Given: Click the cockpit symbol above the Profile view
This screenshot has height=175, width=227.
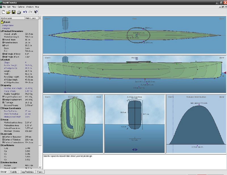Looking at the screenshot, I should [137, 59].
